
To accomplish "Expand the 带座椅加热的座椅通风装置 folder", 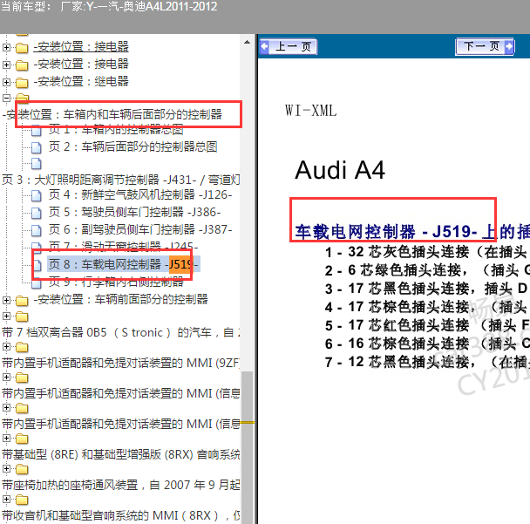I will pyautogui.click(x=6, y=468).
